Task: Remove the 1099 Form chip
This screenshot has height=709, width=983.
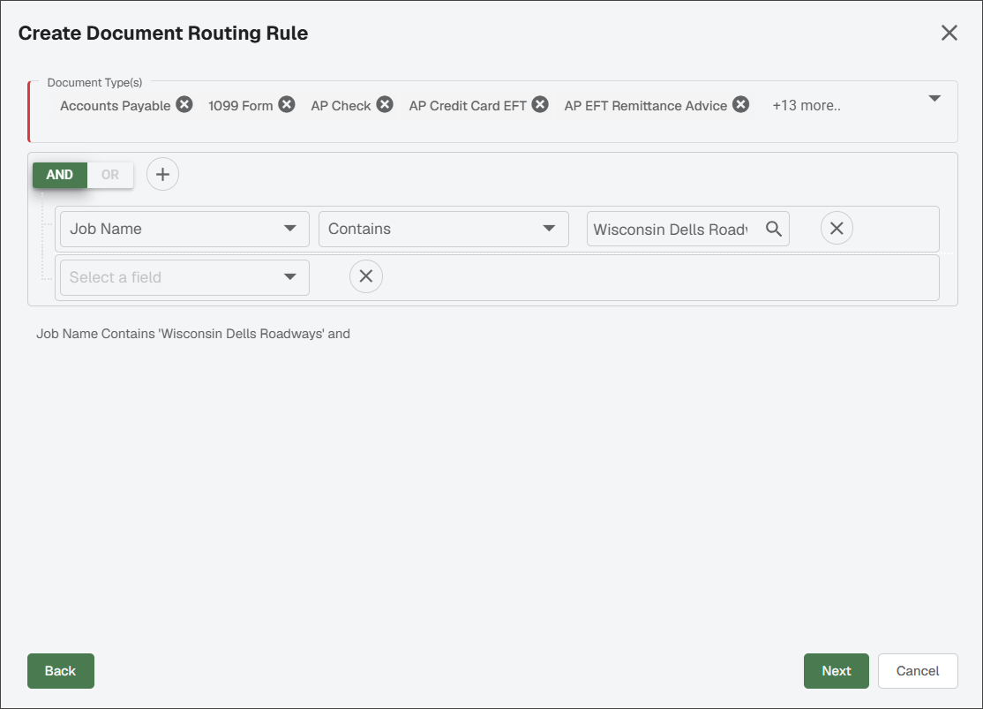Action: pos(287,104)
